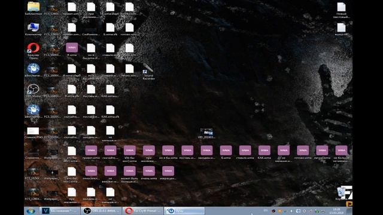Switch to Vegas 'Без названия' taskbar window

pyautogui.click(x=60, y=211)
